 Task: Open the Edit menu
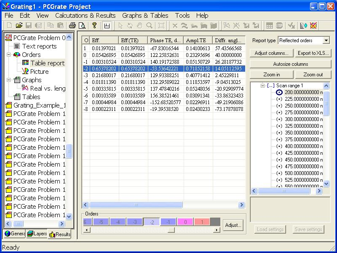[25, 16]
